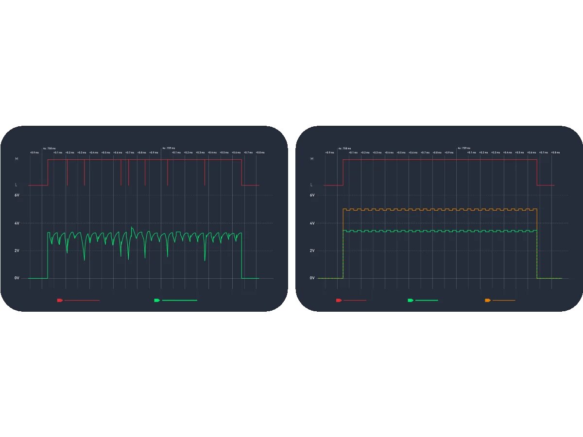Image resolution: width=583 pixels, height=437 pixels.
Task: Select the orange legend line in right chart
Action: tap(503, 301)
